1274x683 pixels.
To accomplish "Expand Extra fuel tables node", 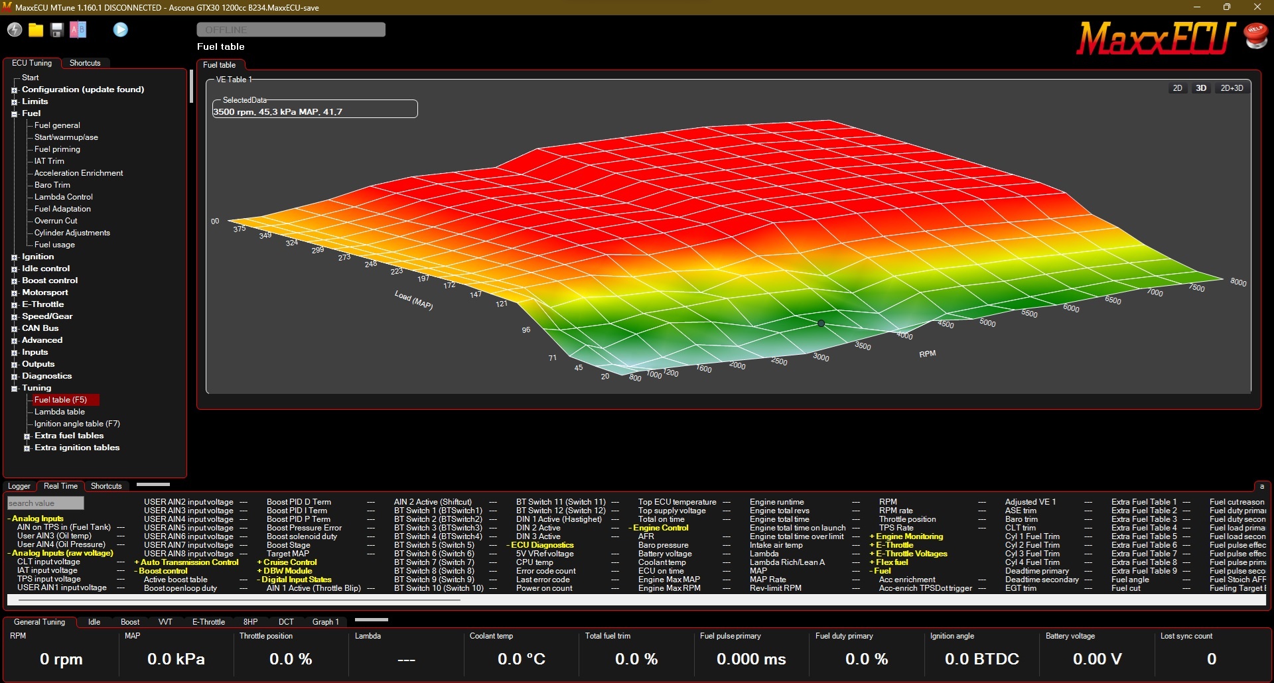I will pyautogui.click(x=27, y=436).
